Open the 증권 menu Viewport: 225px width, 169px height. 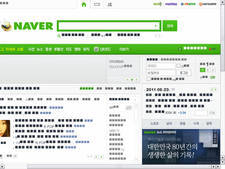[49, 49]
